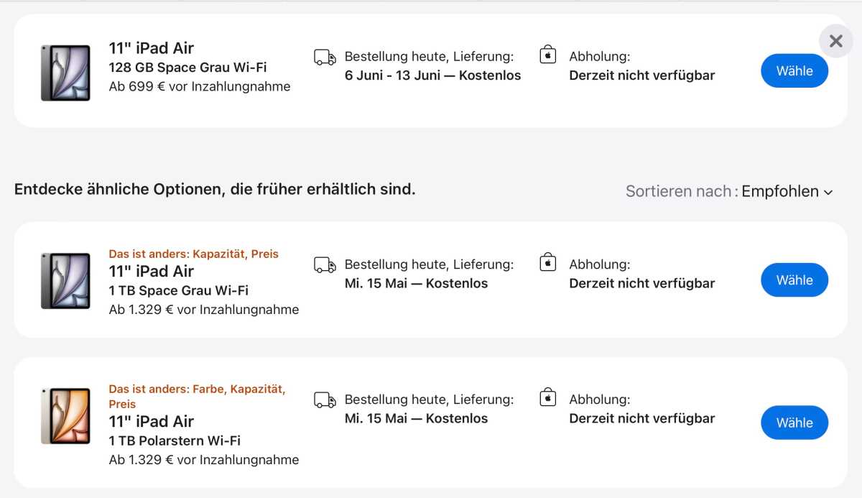Click Apple Store bag icon in top card

[548, 55]
